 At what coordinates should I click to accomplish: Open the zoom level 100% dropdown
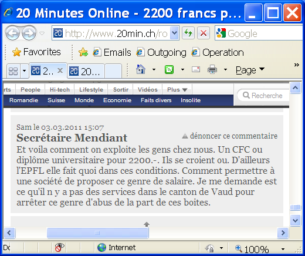pyautogui.click(x=283, y=249)
